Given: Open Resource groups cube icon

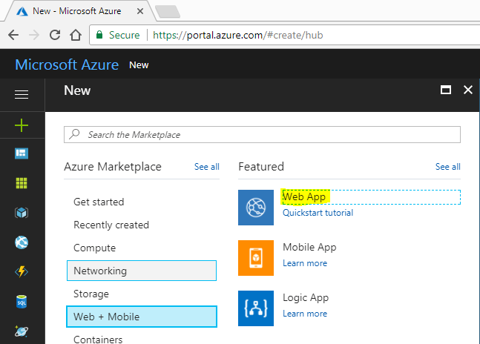Looking at the screenshot, I should click(22, 213).
